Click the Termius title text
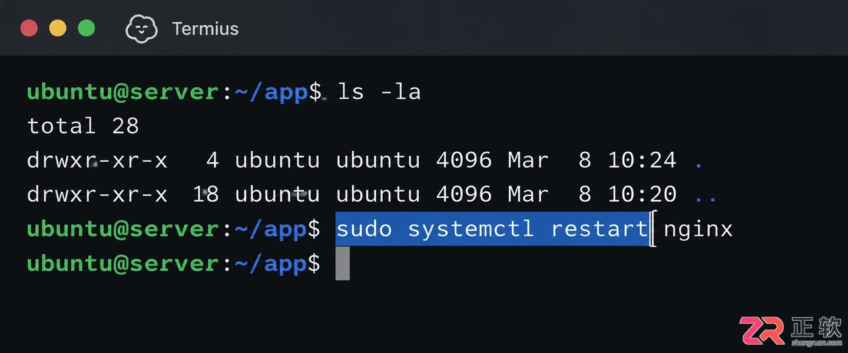This screenshot has height=353, width=848. (205, 28)
